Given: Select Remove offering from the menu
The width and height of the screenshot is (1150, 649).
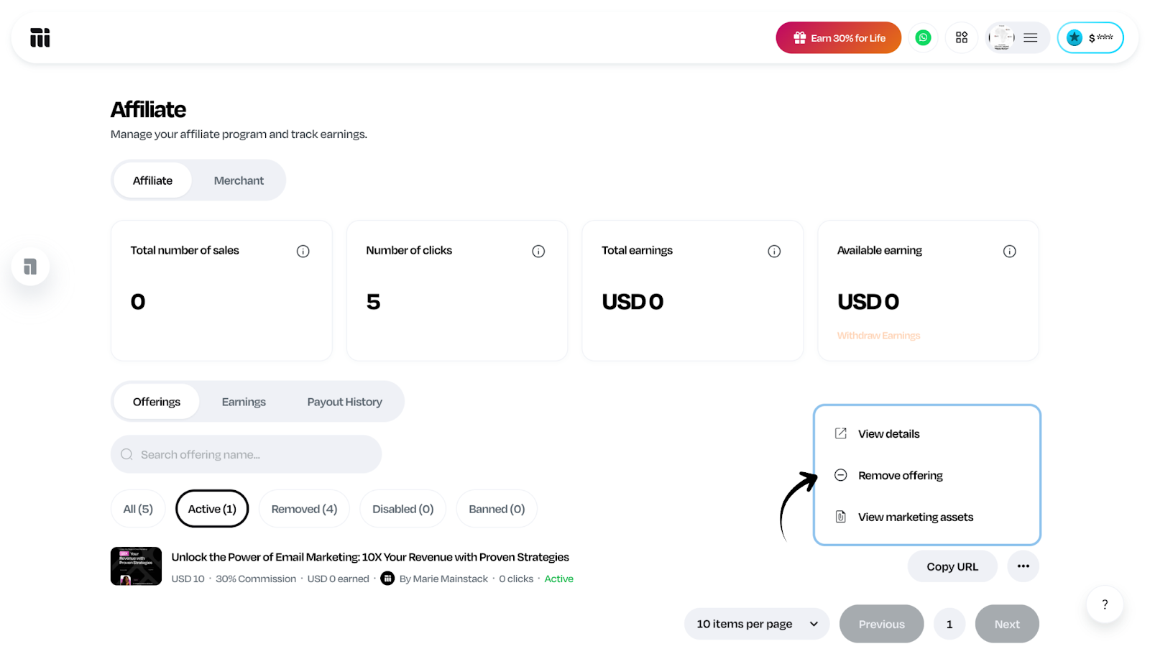Looking at the screenshot, I should 900,475.
